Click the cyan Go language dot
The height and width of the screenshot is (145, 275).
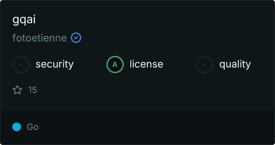click(17, 127)
